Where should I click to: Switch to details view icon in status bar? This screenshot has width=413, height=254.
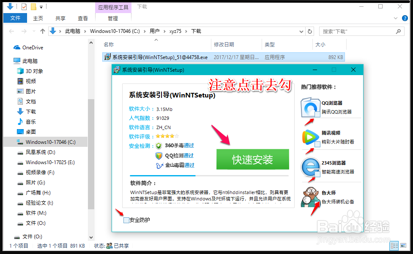tap(394, 246)
